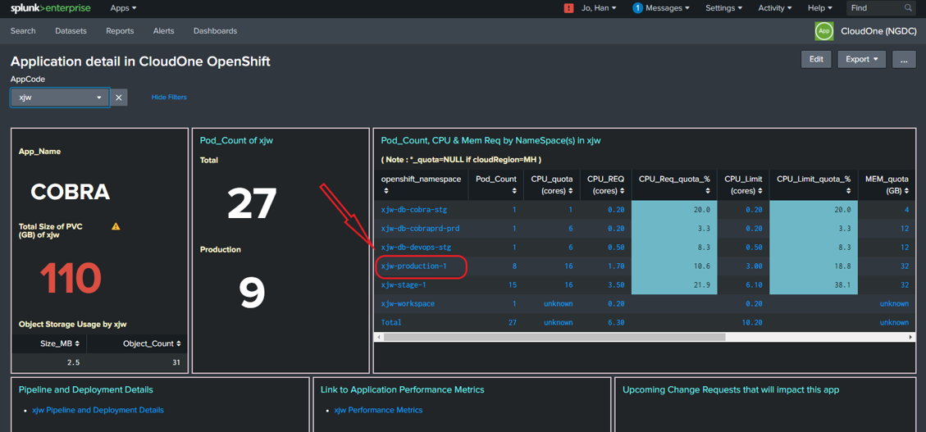Click Hide Filters link
Viewport: 926px width, 432px height.
click(169, 98)
